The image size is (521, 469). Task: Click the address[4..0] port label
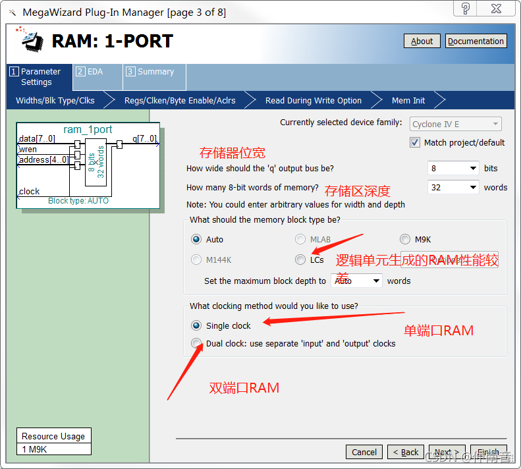(43, 160)
